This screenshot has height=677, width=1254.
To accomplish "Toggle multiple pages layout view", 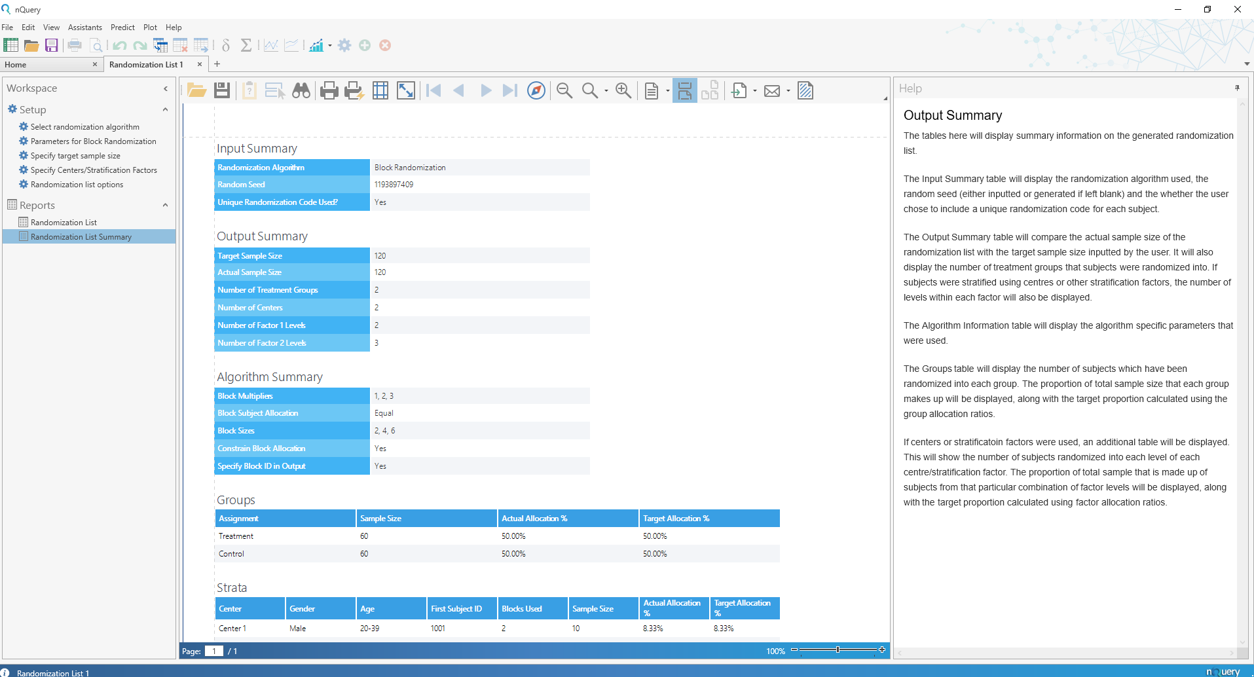I will [x=710, y=90].
